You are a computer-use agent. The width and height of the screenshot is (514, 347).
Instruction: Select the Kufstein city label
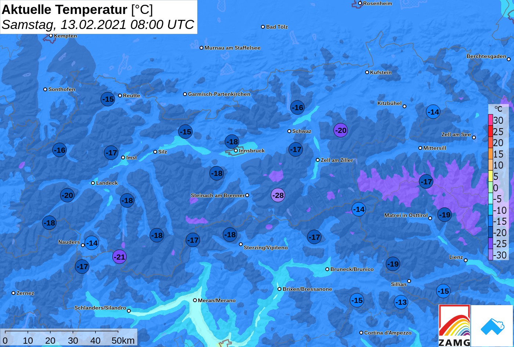[x=381, y=72]
